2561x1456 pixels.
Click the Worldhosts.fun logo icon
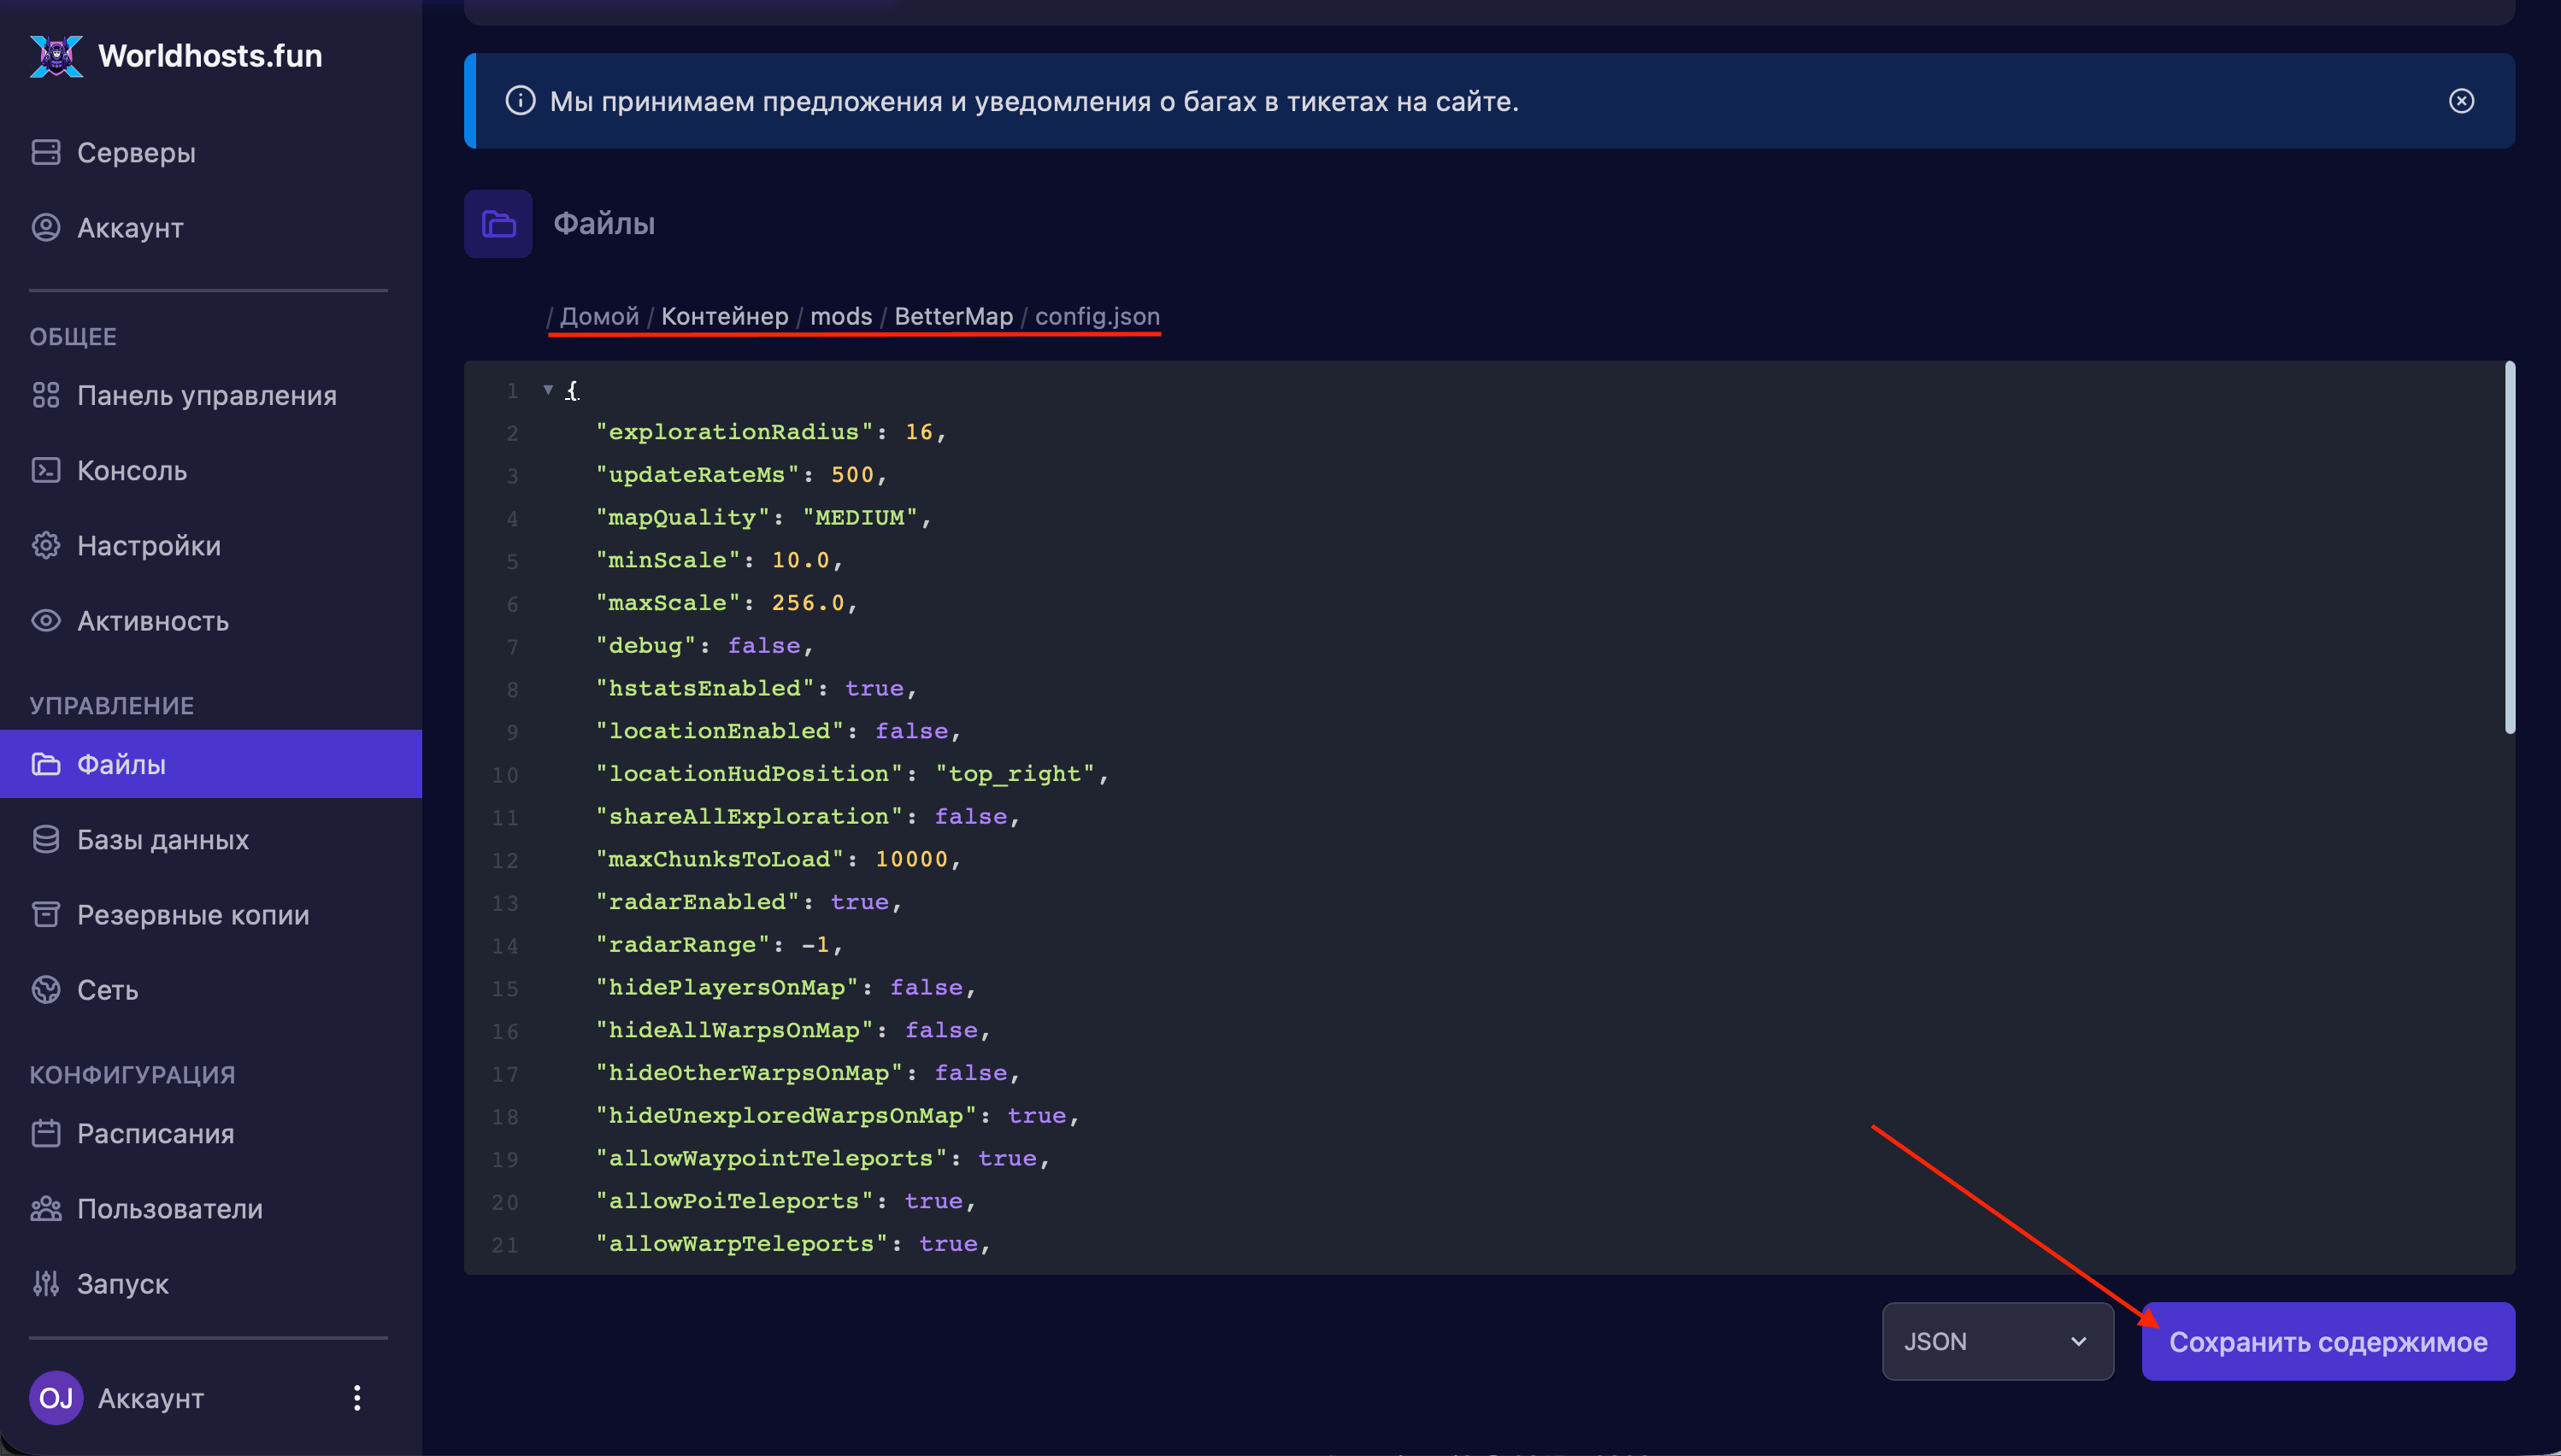(56, 56)
